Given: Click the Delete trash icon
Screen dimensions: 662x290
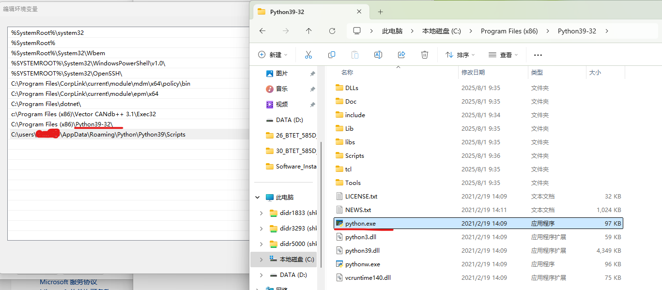Looking at the screenshot, I should tap(425, 55).
